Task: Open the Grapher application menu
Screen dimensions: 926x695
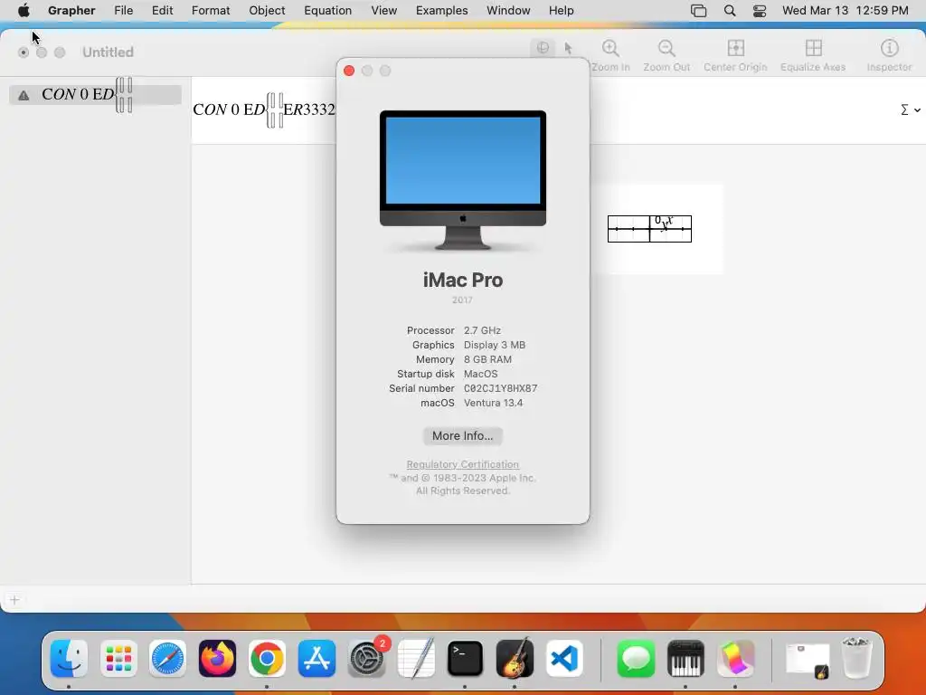Action: click(x=71, y=11)
